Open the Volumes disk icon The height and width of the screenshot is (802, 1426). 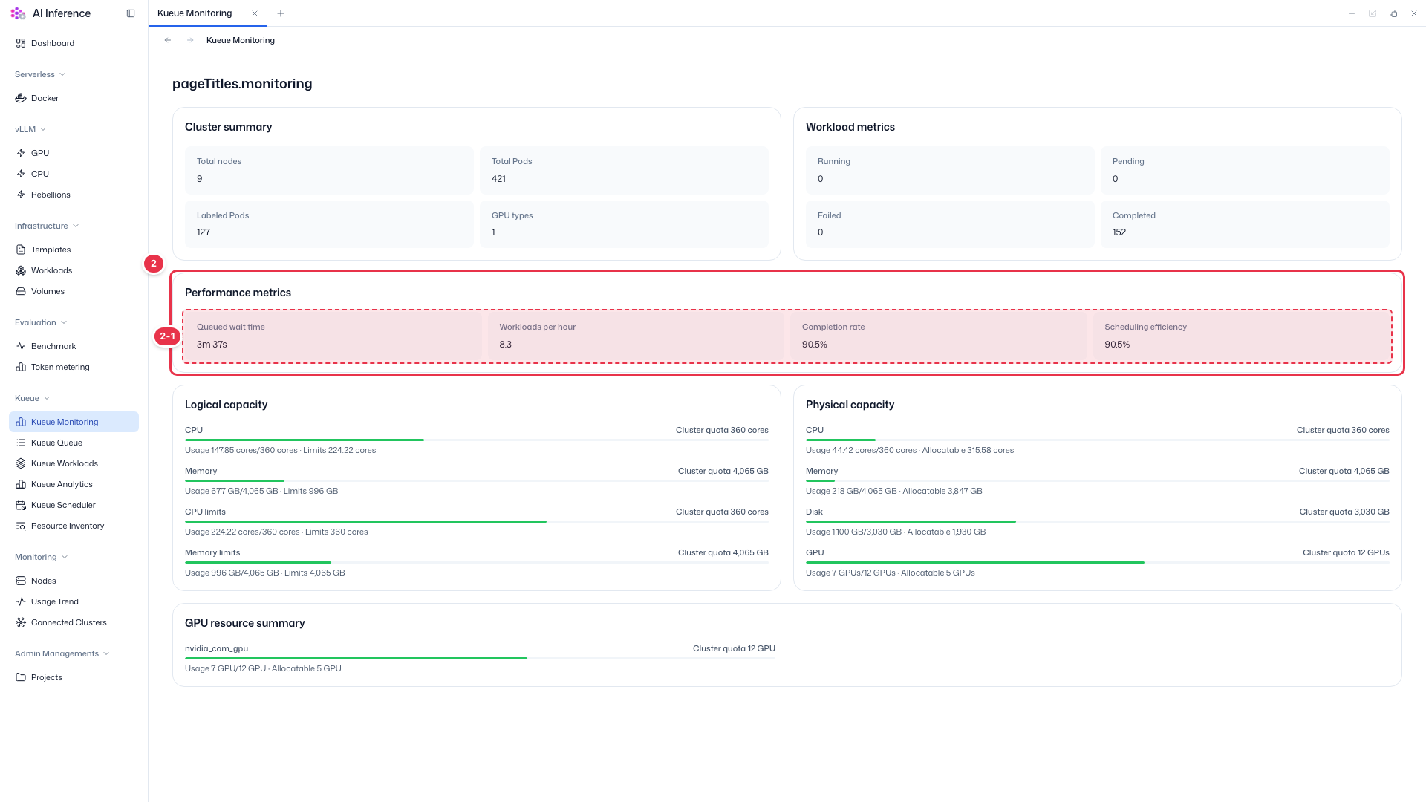(x=21, y=291)
